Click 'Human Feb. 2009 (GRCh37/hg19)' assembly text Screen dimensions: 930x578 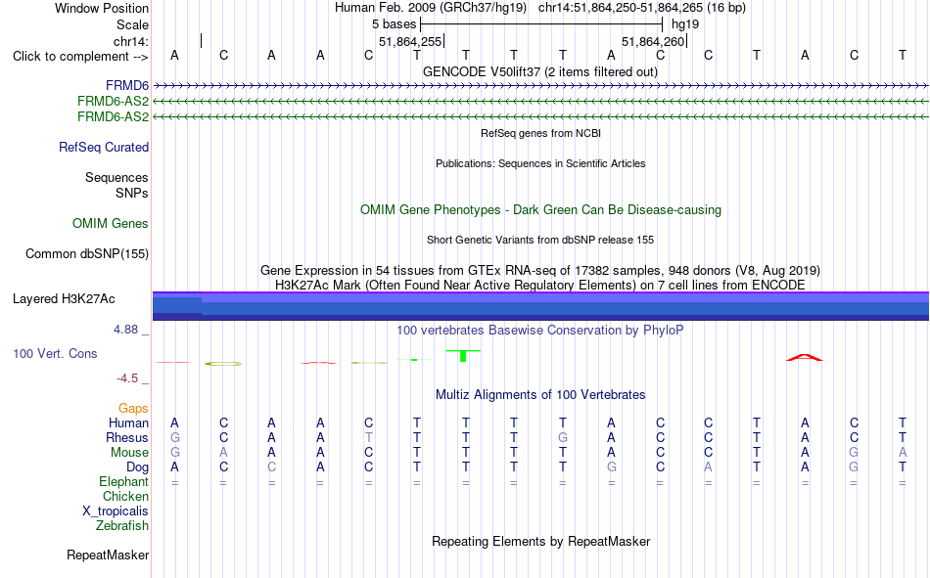tap(431, 8)
